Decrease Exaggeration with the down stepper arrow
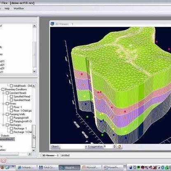This screenshot has width=171, height=171. pyautogui.click(x=115, y=148)
